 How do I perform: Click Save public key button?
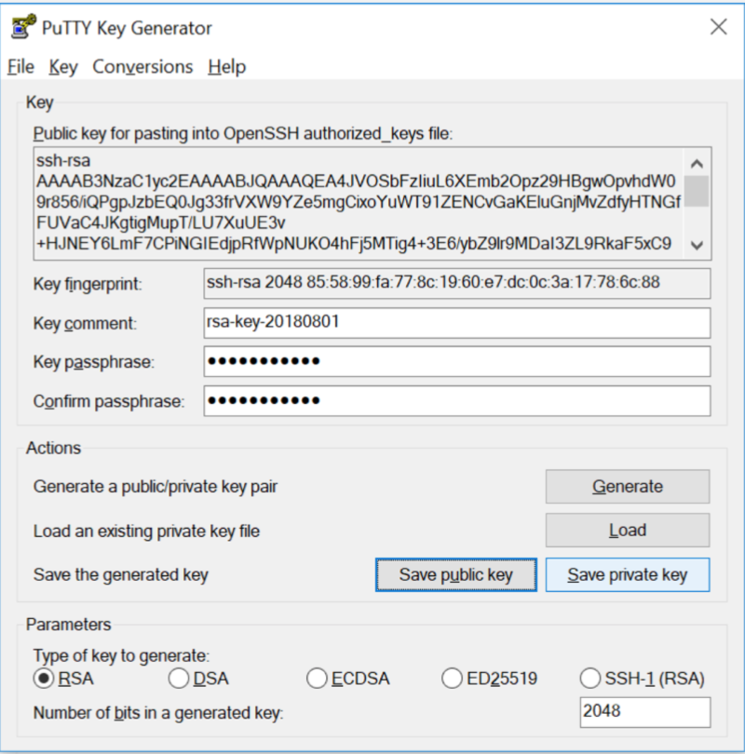click(455, 574)
